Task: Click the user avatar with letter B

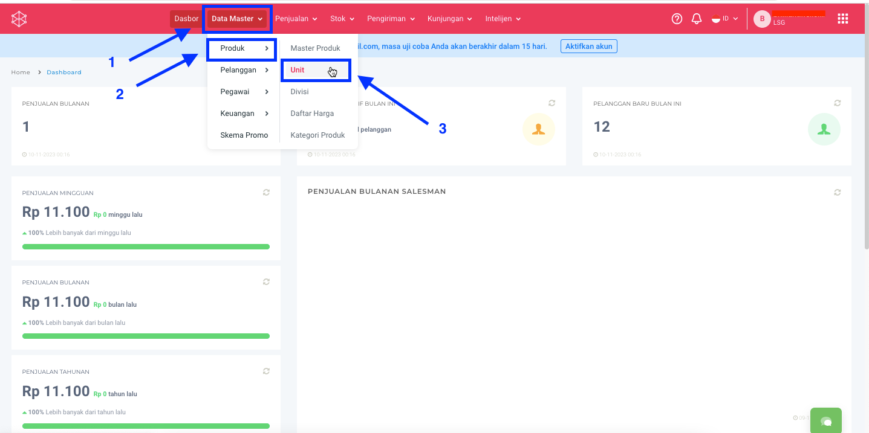Action: [x=761, y=19]
